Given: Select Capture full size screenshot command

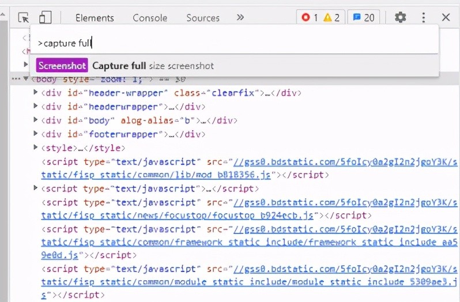Looking at the screenshot, I should pyautogui.click(x=153, y=66).
